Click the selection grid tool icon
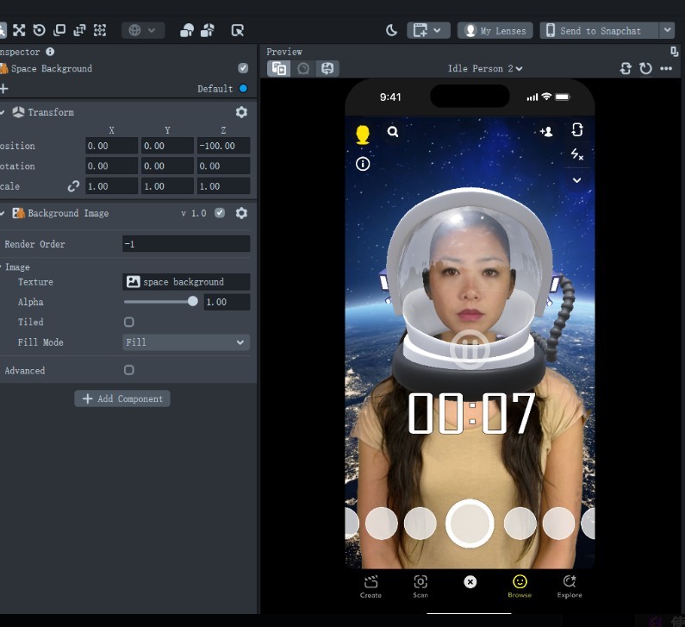The height and width of the screenshot is (627, 685). click(100, 30)
